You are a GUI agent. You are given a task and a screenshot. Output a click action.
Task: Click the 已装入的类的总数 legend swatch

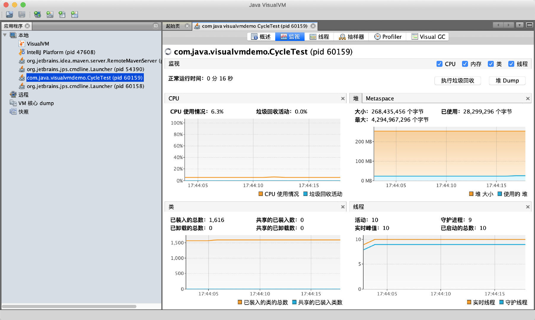coord(240,302)
